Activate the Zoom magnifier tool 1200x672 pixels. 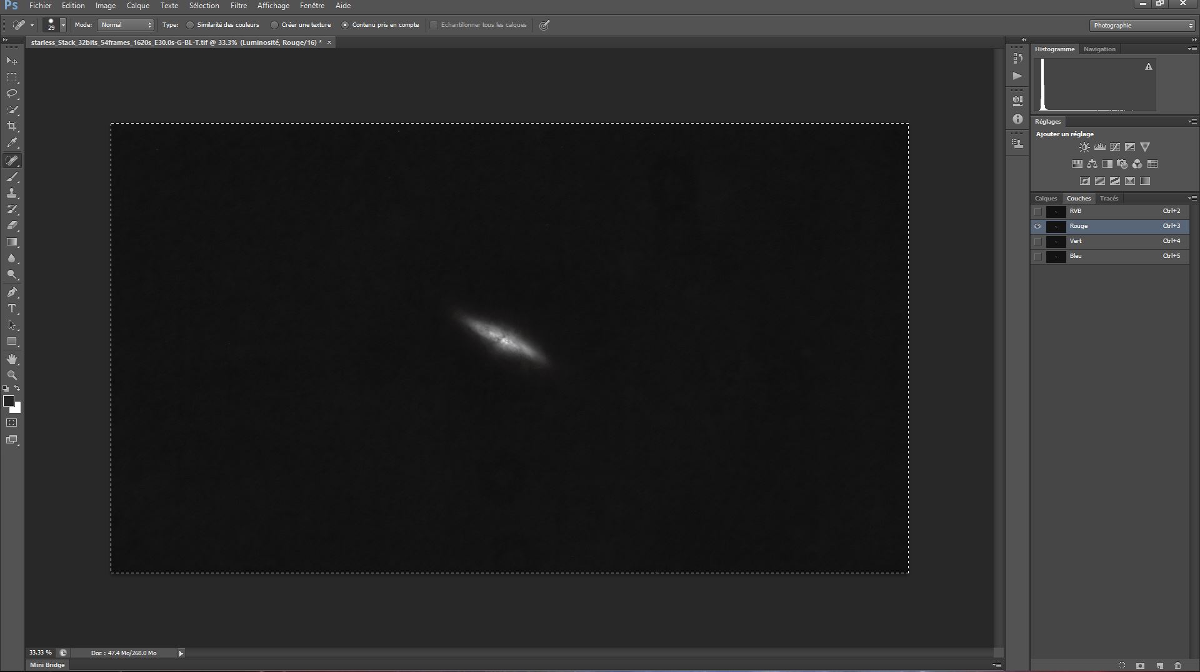pos(12,375)
